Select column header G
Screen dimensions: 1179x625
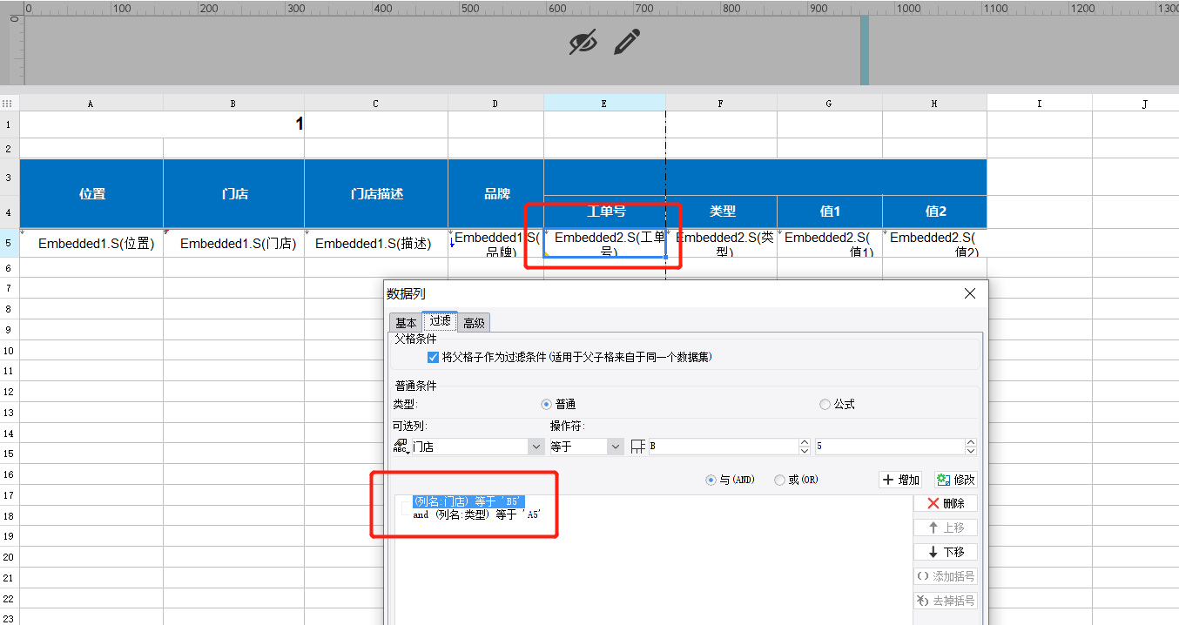point(830,103)
